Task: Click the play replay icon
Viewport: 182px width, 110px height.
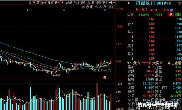Action: pos(92,7)
